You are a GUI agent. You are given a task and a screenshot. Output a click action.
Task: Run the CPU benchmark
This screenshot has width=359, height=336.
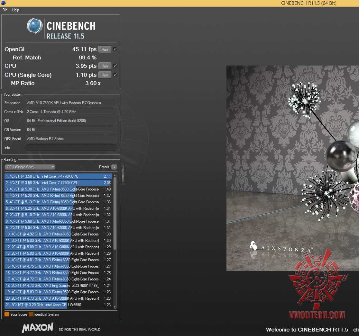click(105, 66)
